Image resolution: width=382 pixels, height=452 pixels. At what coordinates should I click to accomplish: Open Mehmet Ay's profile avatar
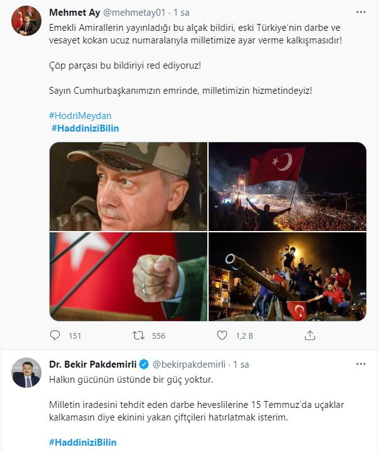pyautogui.click(x=26, y=21)
